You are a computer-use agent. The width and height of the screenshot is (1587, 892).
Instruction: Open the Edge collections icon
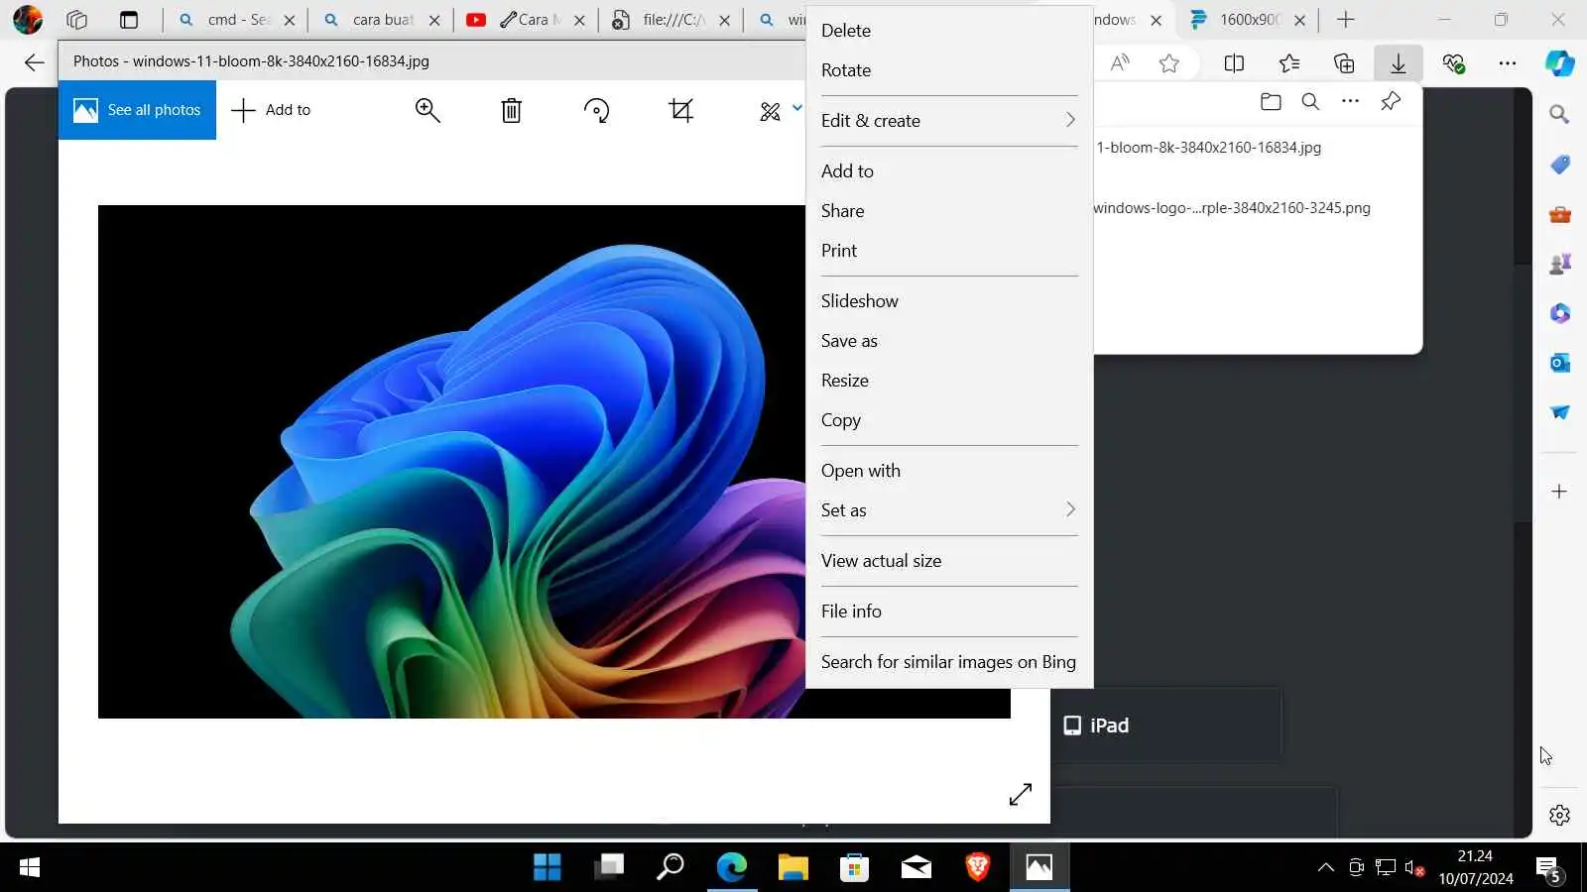[1344, 63]
